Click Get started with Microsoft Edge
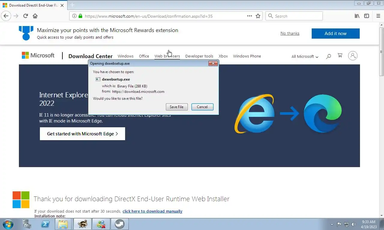This screenshot has width=384, height=230. pos(82,134)
